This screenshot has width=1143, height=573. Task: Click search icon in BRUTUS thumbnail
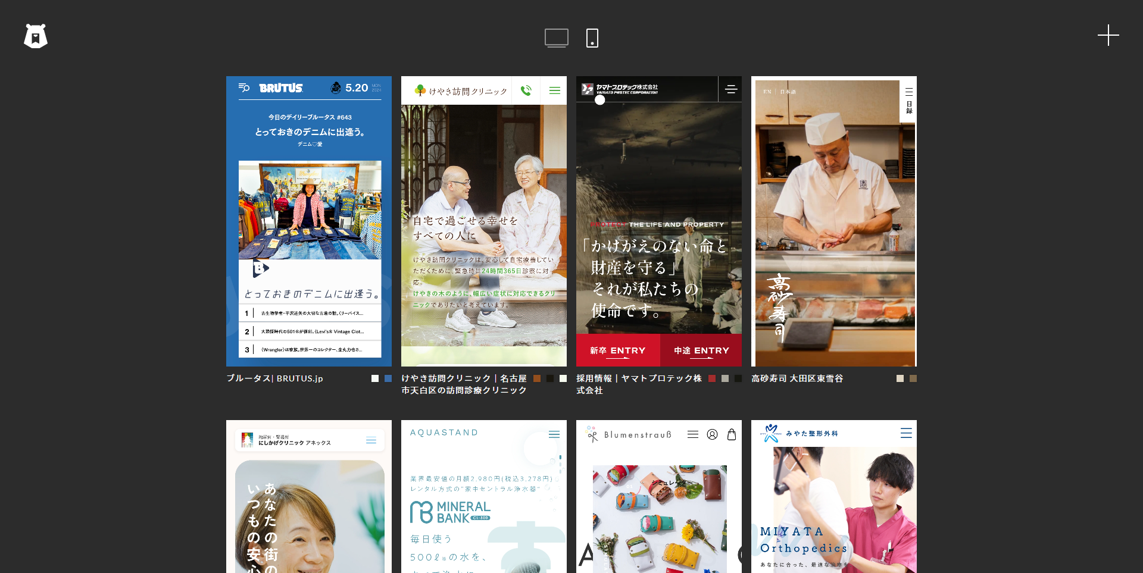(244, 87)
